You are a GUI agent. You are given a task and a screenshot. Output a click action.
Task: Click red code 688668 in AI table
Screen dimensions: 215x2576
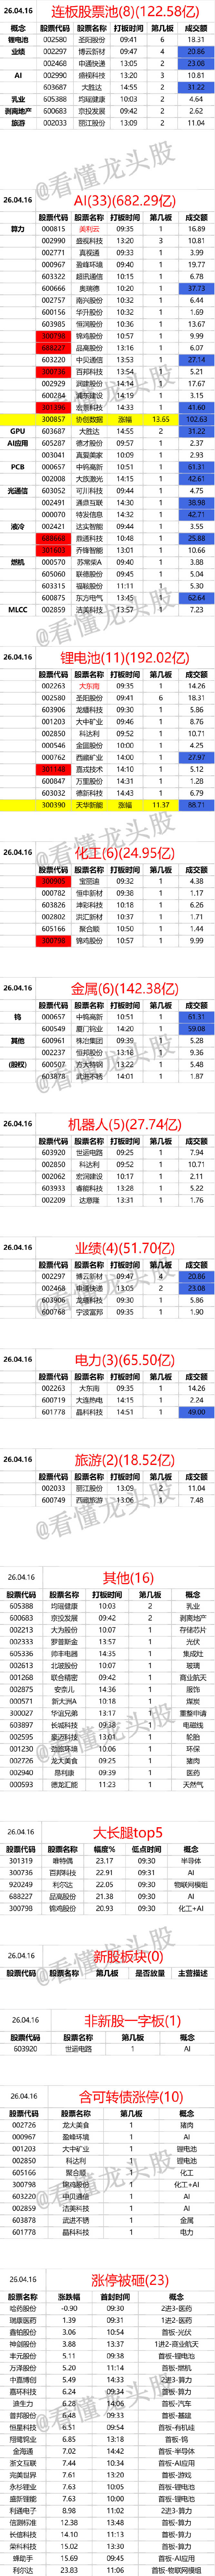point(54,538)
